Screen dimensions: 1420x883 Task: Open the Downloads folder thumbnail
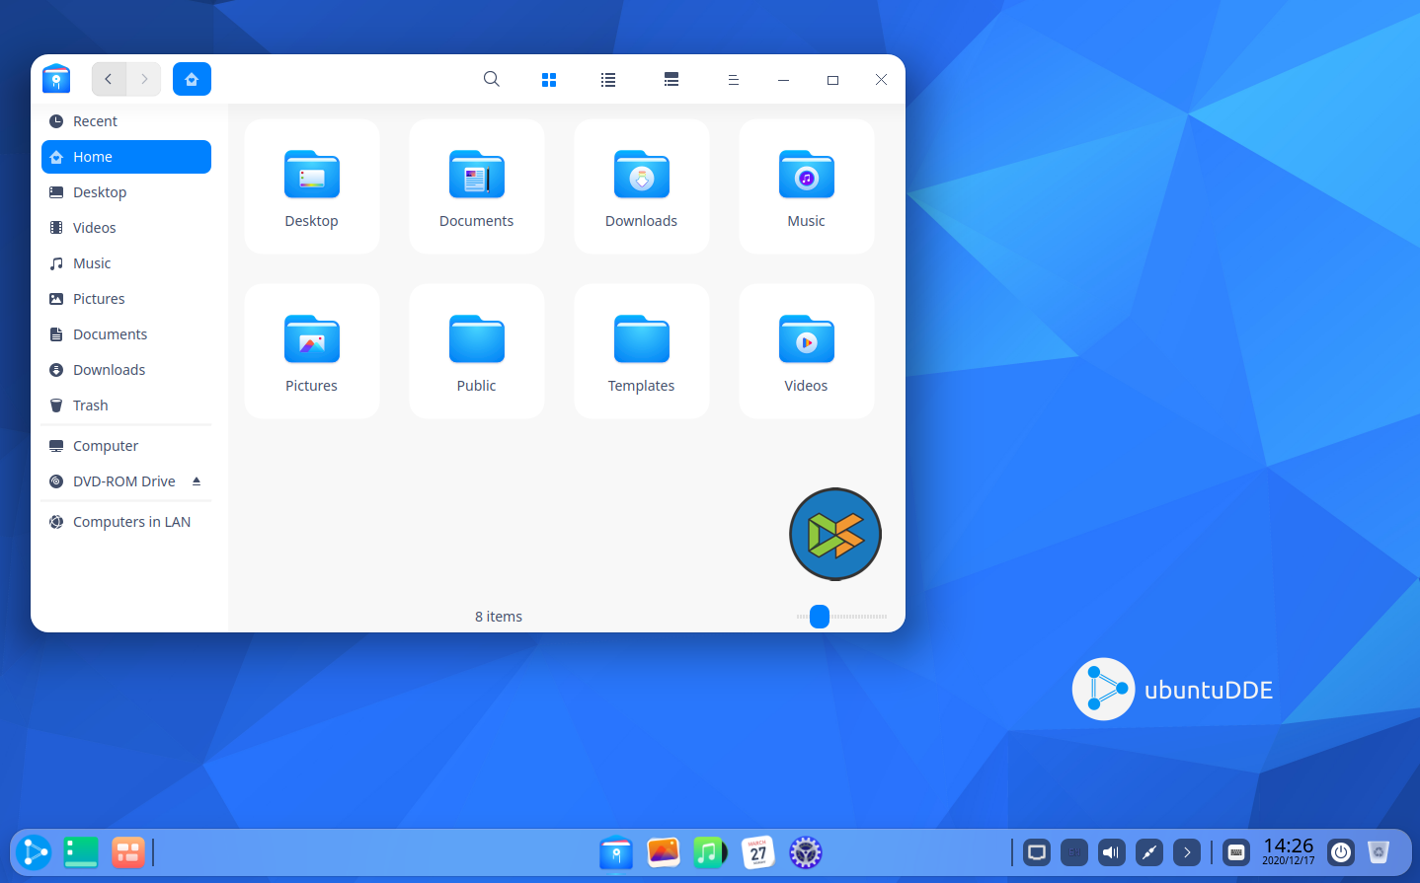pyautogui.click(x=641, y=186)
